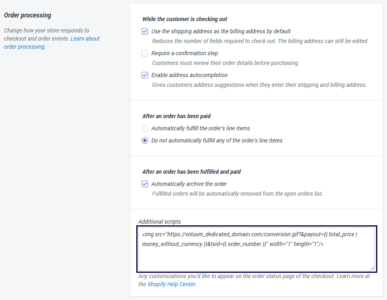Disable "Enable address autocompletion"
The image size is (387, 300).
(145, 75)
